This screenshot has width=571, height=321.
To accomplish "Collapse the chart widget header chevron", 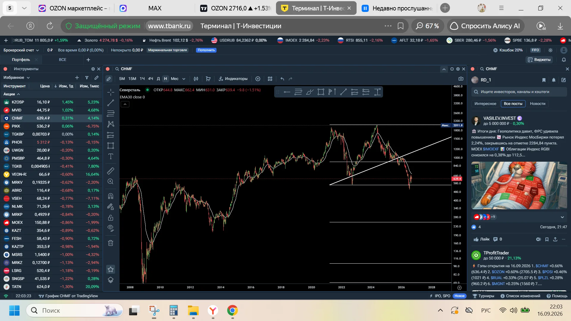I will tap(444, 69).
